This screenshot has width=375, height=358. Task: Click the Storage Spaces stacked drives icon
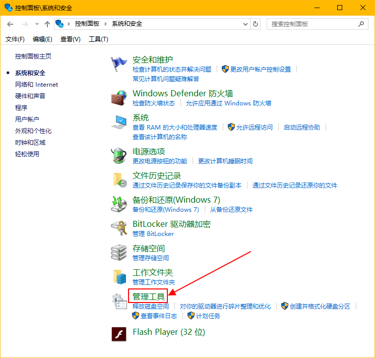coord(119,253)
